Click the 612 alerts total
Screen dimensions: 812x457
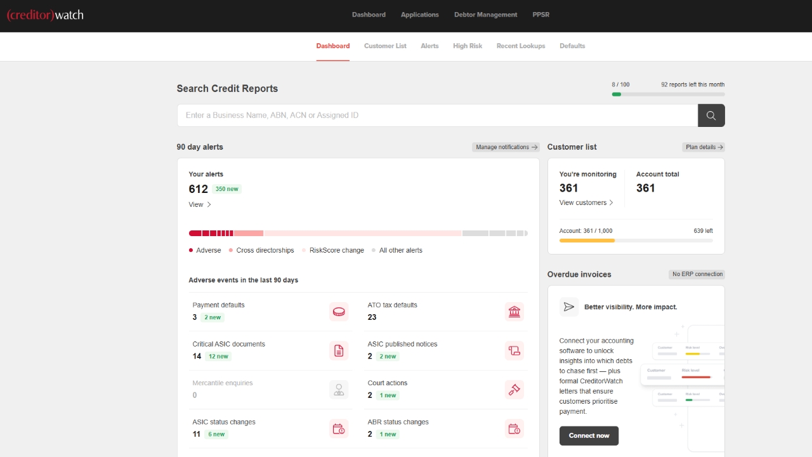tap(199, 189)
